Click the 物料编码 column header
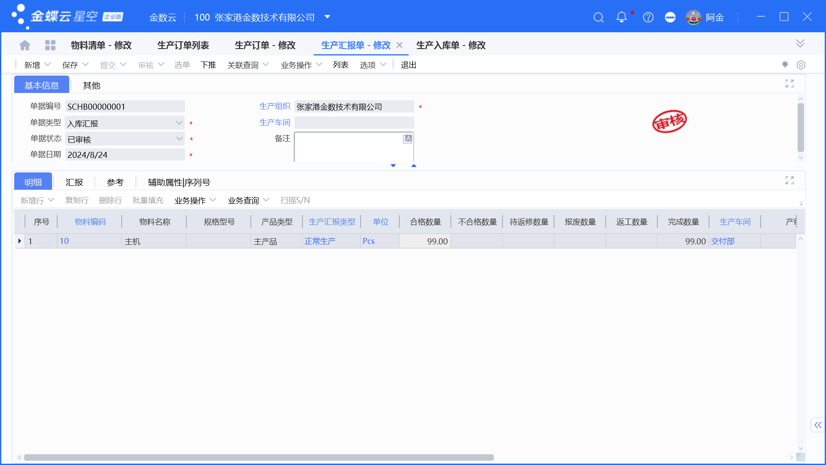 click(x=90, y=222)
